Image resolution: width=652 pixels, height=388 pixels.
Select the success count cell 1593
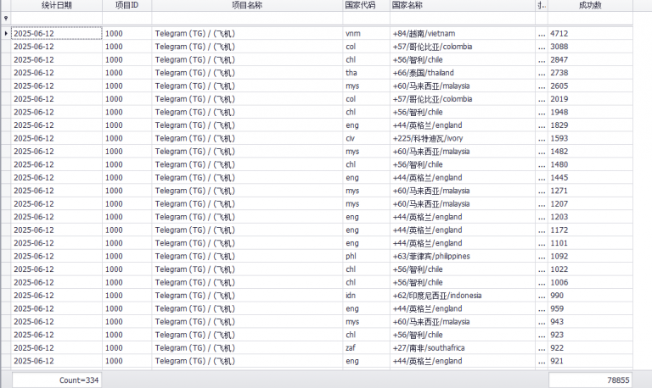click(590, 138)
